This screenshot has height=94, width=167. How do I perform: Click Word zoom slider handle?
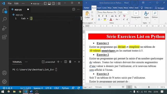(x=149, y=87)
